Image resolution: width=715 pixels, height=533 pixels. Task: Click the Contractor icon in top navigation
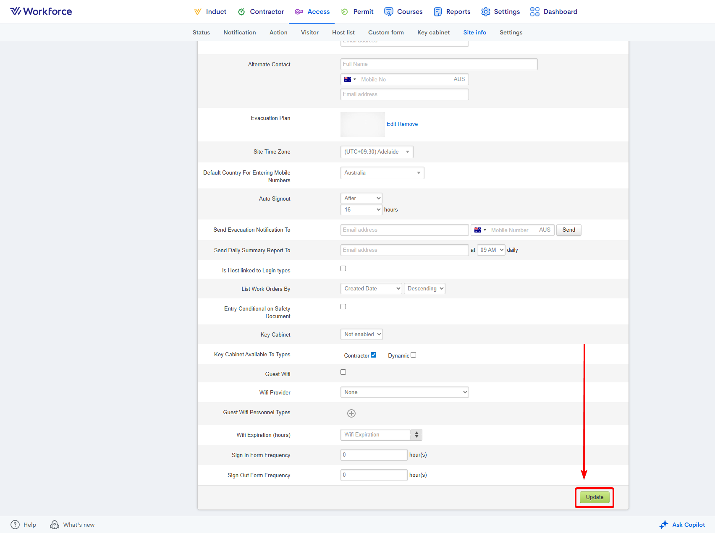[x=241, y=12]
